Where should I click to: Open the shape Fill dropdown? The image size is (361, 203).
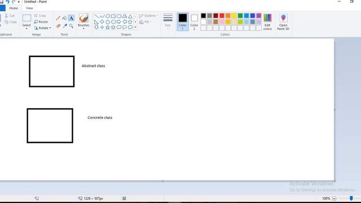(x=146, y=22)
